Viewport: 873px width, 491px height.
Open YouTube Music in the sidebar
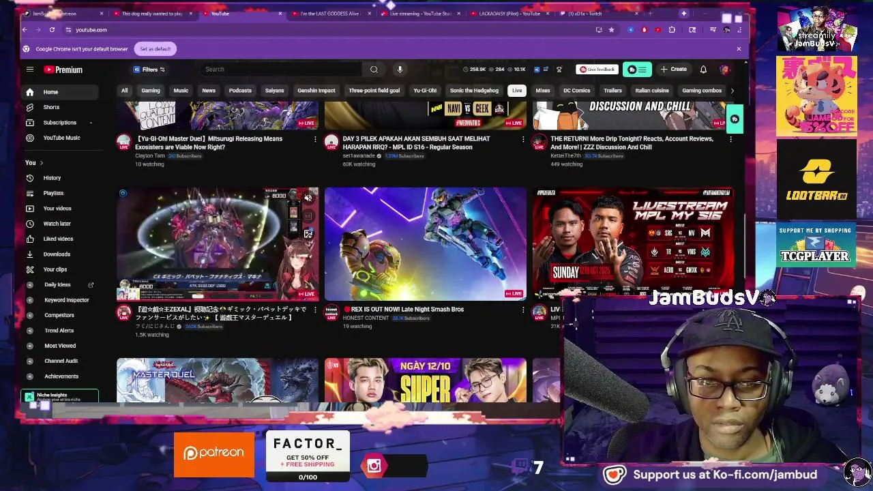coord(61,138)
